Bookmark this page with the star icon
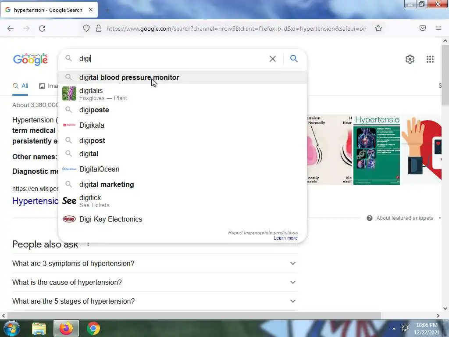Image resolution: width=449 pixels, height=337 pixels. pos(378,28)
